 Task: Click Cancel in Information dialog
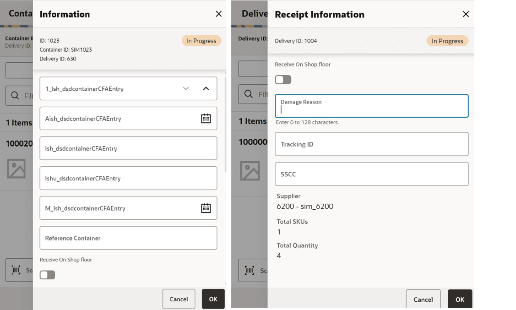click(179, 299)
